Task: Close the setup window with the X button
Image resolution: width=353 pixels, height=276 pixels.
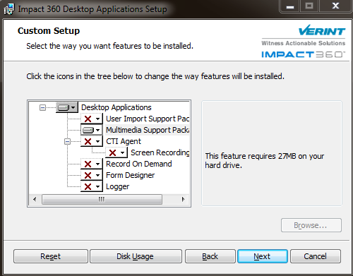Action: (x=335, y=6)
